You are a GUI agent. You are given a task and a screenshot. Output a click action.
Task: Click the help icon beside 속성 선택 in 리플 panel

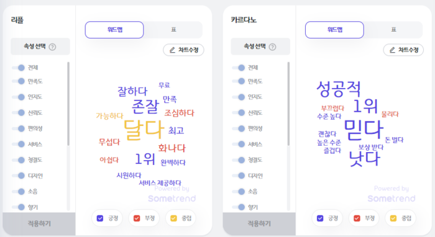(52, 47)
